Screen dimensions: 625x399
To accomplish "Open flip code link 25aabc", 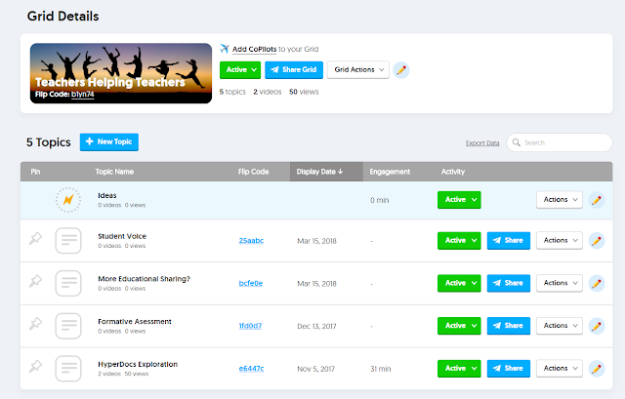I will point(251,241).
